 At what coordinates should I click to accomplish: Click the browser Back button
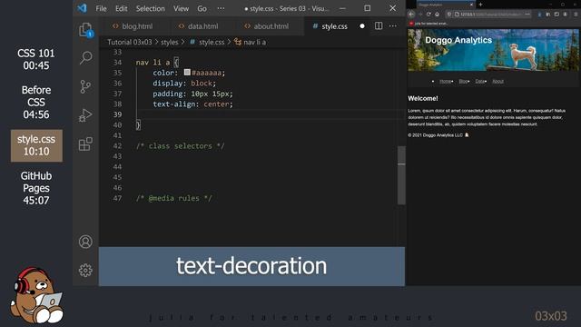click(x=411, y=15)
